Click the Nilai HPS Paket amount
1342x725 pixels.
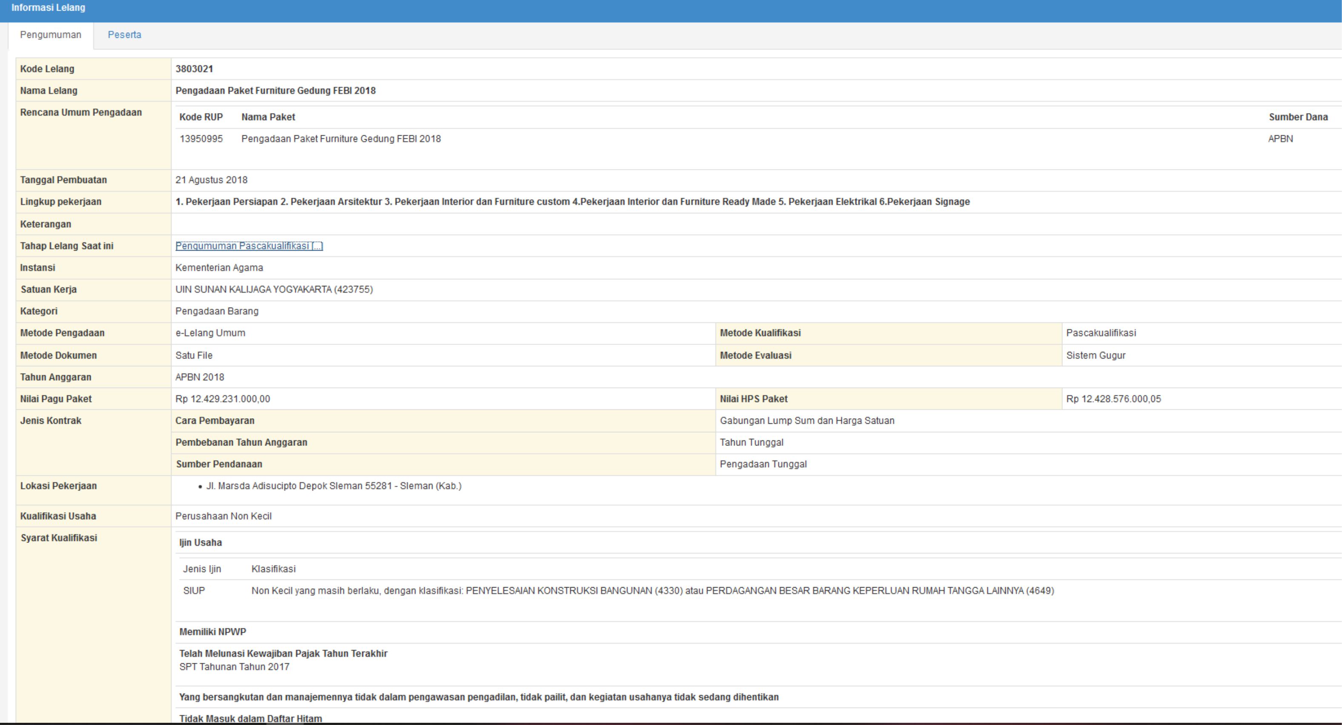pos(1113,399)
